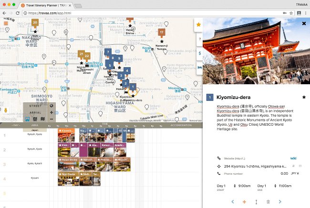Open the Nanzen... event on day 3
The image size is (310, 208).
pyautogui.click(x=88, y=164)
